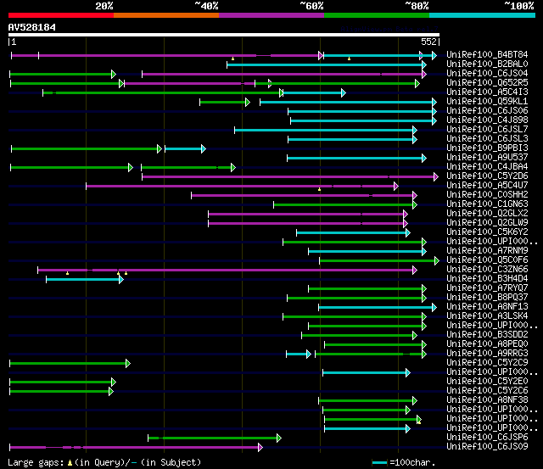This screenshot has height=469, width=543.
Task: Click the green alignment bar in C6JSP6 row
Action: pyautogui.click(x=215, y=438)
